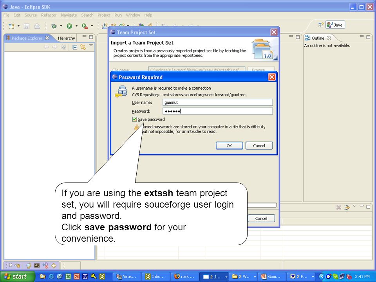Open the External Tools dropdown arrow
The image size is (376, 282).
[x=92, y=26]
